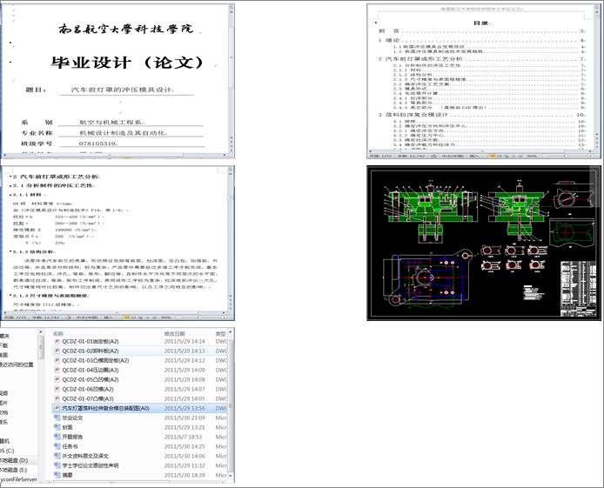Open 本地磁盘 (D:) in the sidebar
Image resolution: width=604 pixels, height=488 pixels.
14,460
